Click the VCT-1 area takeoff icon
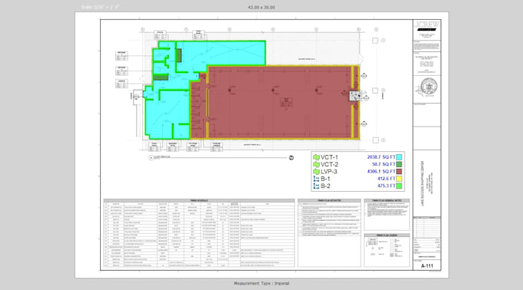This screenshot has height=290, width=523. tap(316, 157)
